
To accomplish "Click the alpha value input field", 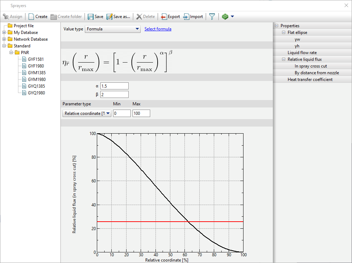I will 114,86.
